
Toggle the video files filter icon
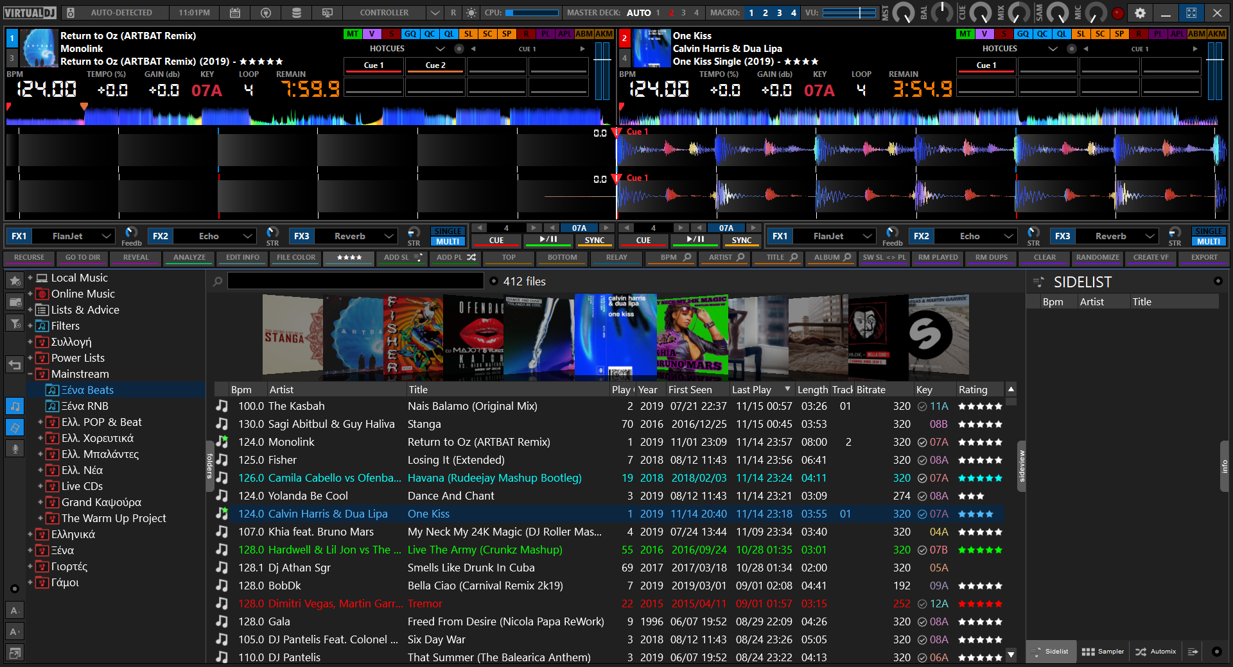pyautogui.click(x=15, y=428)
